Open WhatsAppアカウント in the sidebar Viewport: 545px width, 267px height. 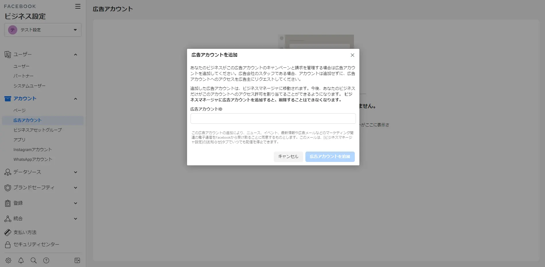(x=33, y=159)
